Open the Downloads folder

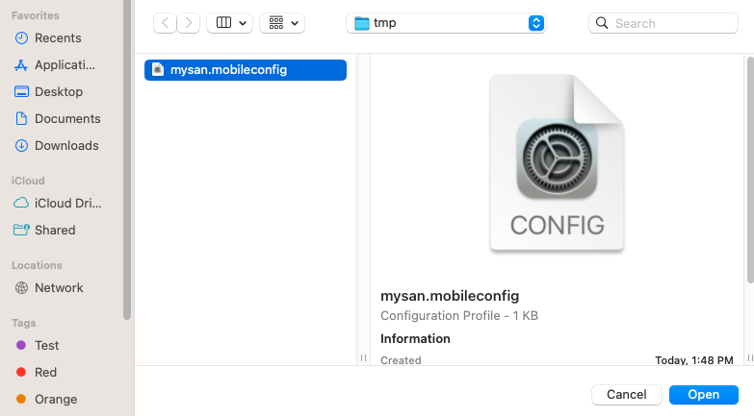(x=57, y=145)
